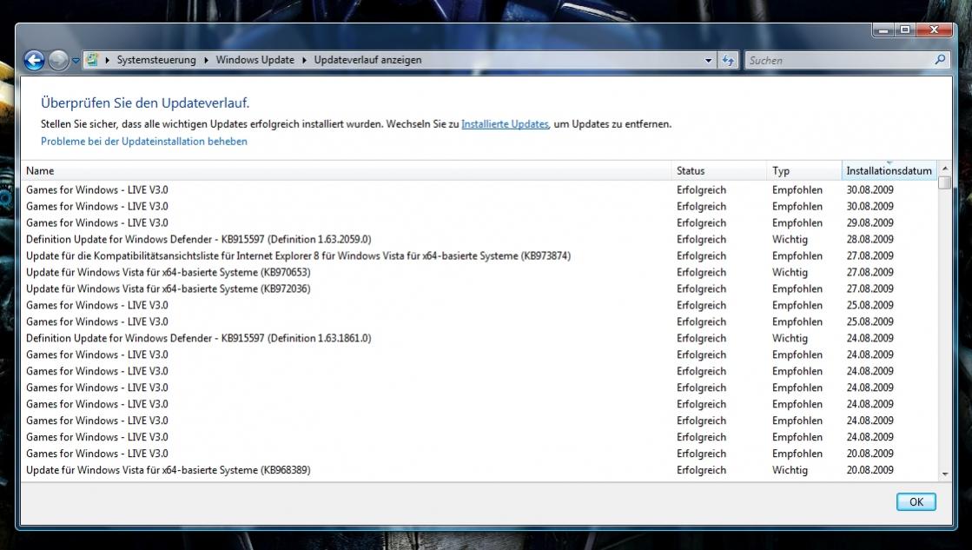Click the greyed forward navigation arrow

pyautogui.click(x=58, y=60)
